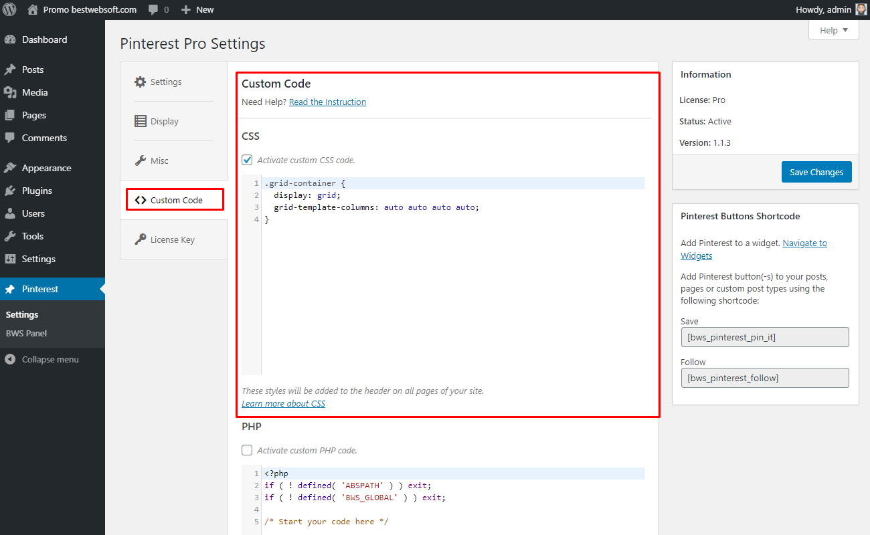
Task: Switch to the Display tab
Action: 174,121
